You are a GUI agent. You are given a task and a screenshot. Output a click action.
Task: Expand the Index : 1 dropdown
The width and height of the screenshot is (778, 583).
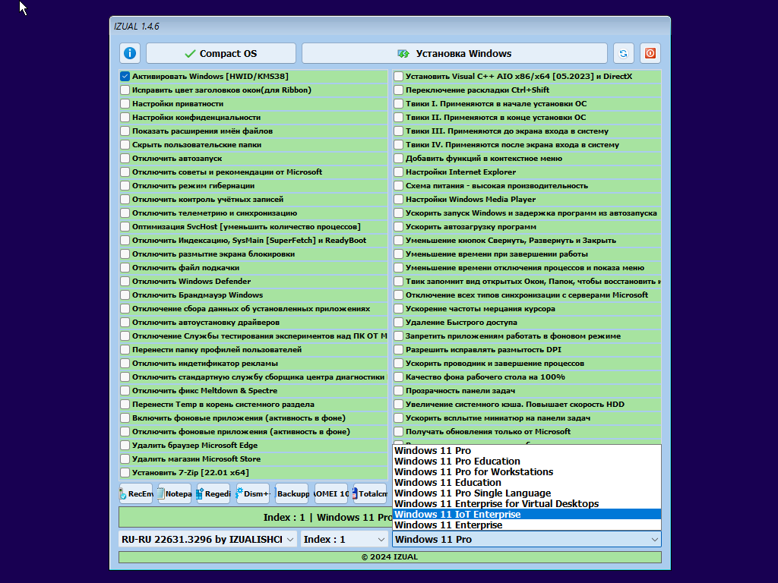[x=344, y=540]
